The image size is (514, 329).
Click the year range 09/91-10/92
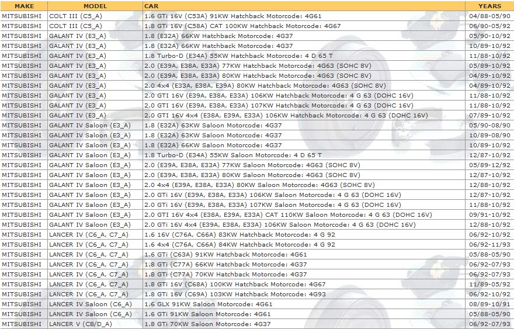pyautogui.click(x=489, y=214)
